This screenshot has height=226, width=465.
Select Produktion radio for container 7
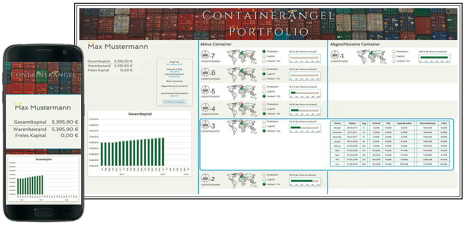[265, 51]
